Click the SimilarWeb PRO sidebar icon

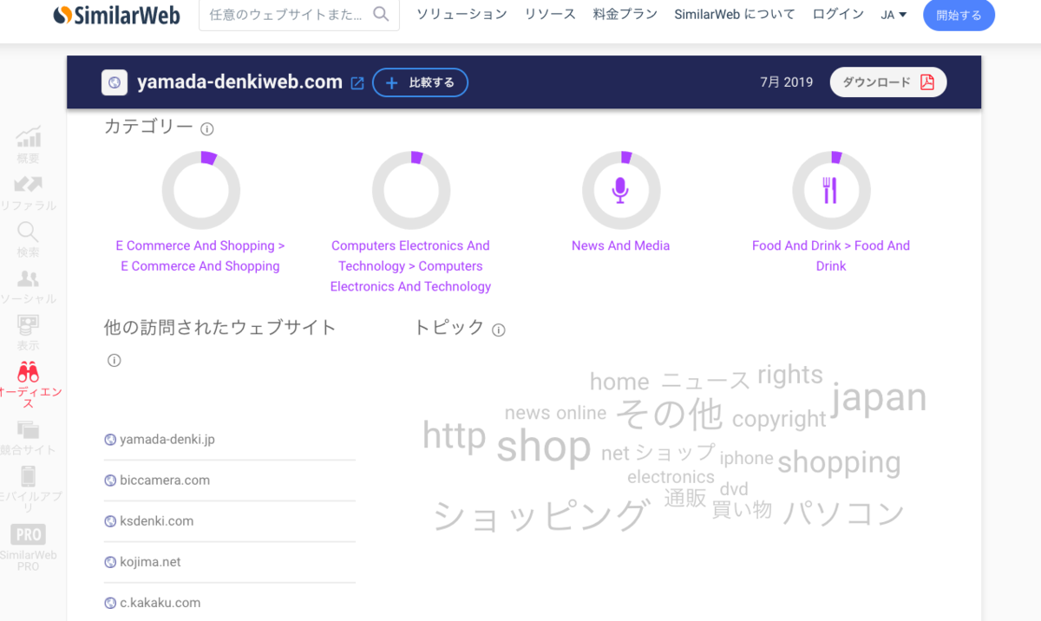point(27,533)
